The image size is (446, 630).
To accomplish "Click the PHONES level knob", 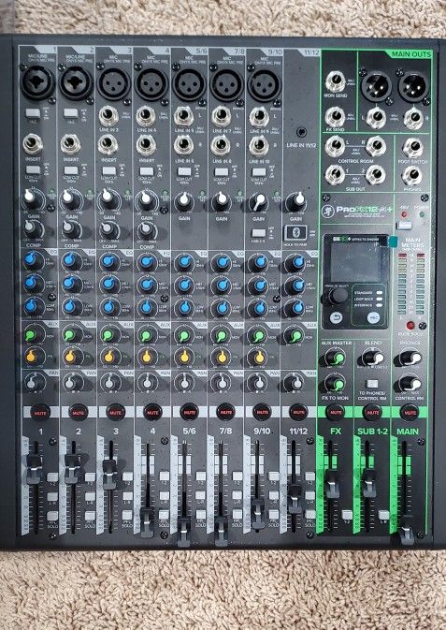I will point(410,358).
